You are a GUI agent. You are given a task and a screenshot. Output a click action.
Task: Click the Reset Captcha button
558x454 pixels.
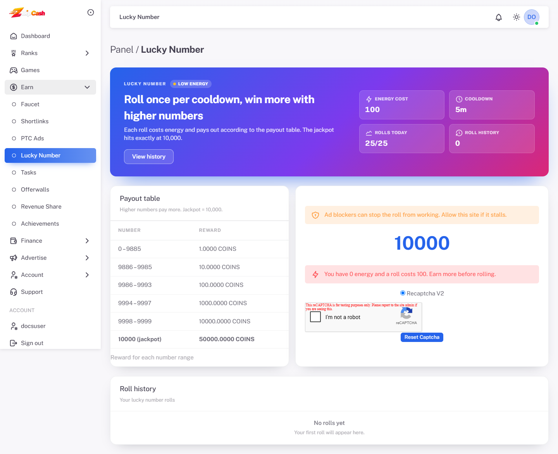[422, 337]
